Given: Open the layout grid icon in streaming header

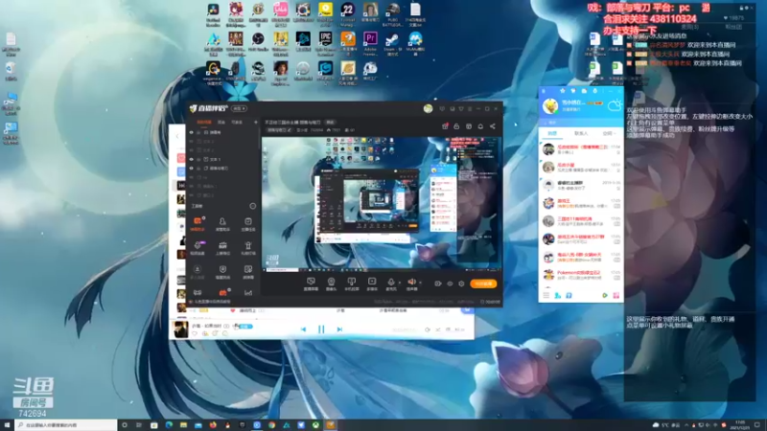Looking at the screenshot, I should [x=469, y=126].
